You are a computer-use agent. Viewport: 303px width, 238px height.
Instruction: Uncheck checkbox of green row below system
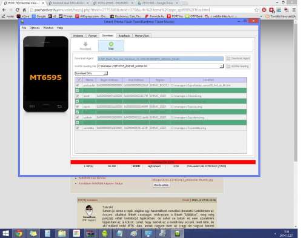[77, 122]
